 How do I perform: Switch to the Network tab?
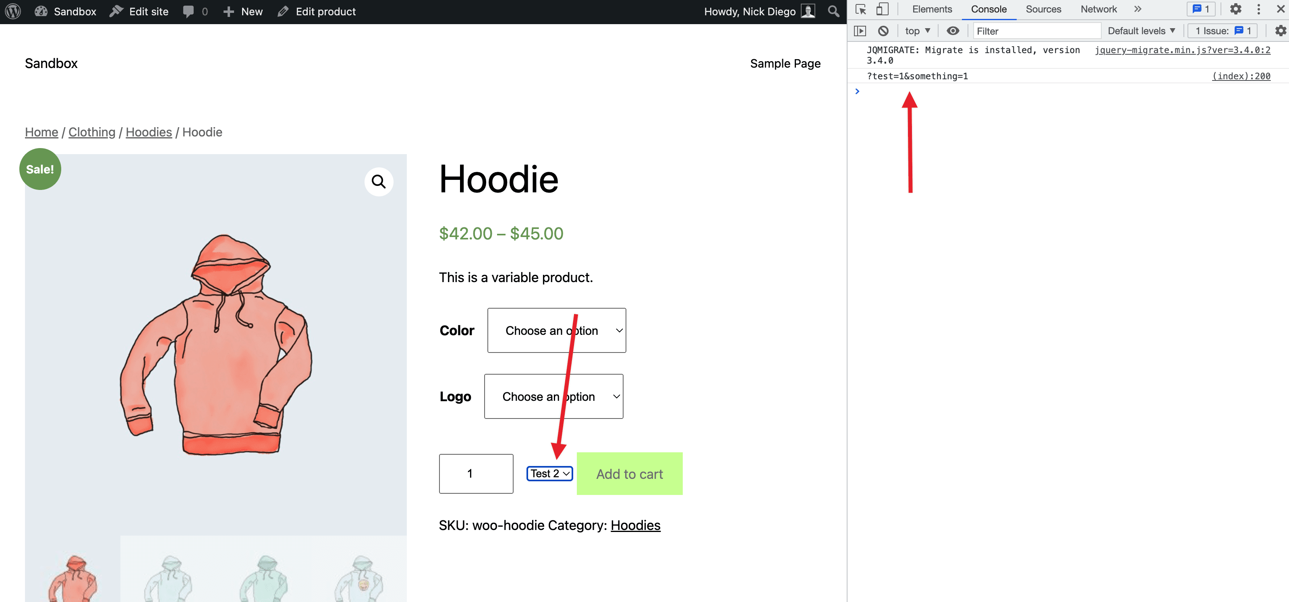click(x=1098, y=10)
